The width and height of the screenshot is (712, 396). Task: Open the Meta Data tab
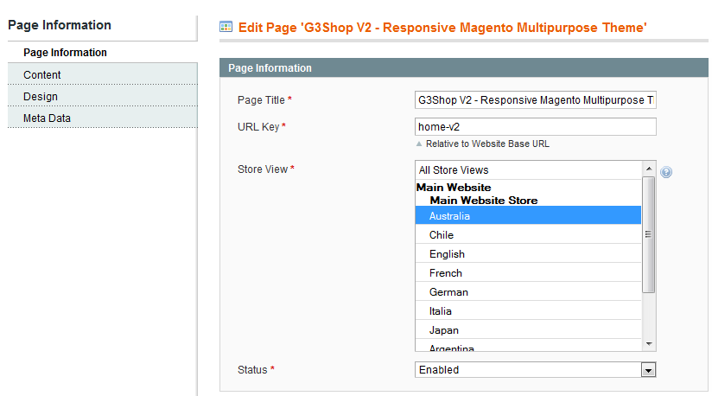click(103, 118)
